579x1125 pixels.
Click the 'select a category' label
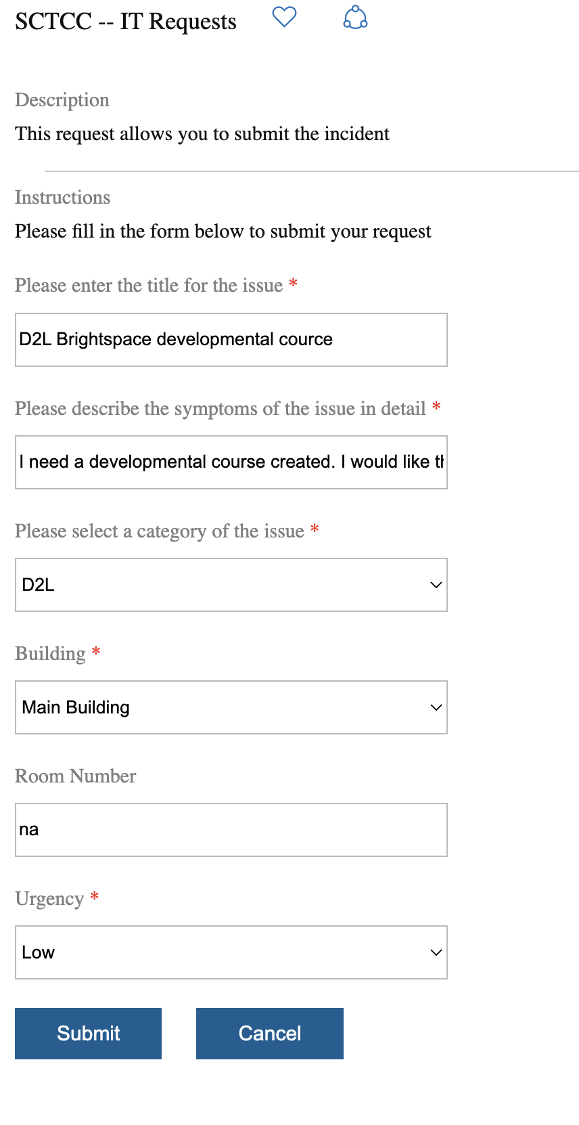[x=160, y=531]
